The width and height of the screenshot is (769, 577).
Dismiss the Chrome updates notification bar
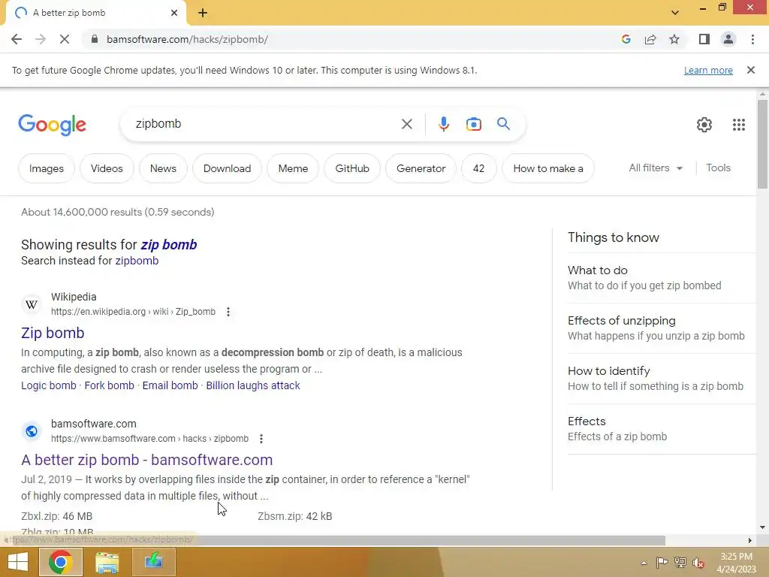click(750, 70)
